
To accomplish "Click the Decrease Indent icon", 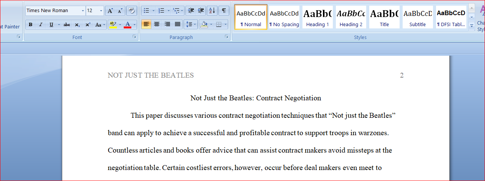I will pos(191,11).
